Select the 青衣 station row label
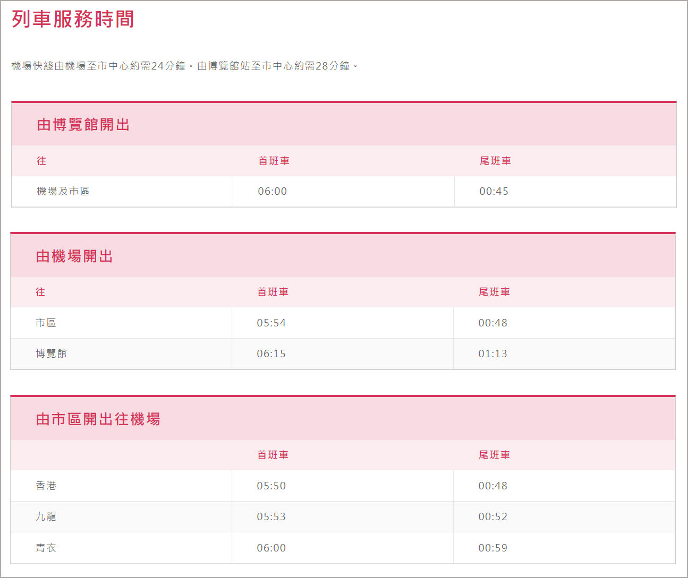This screenshot has width=688, height=578. [x=46, y=548]
